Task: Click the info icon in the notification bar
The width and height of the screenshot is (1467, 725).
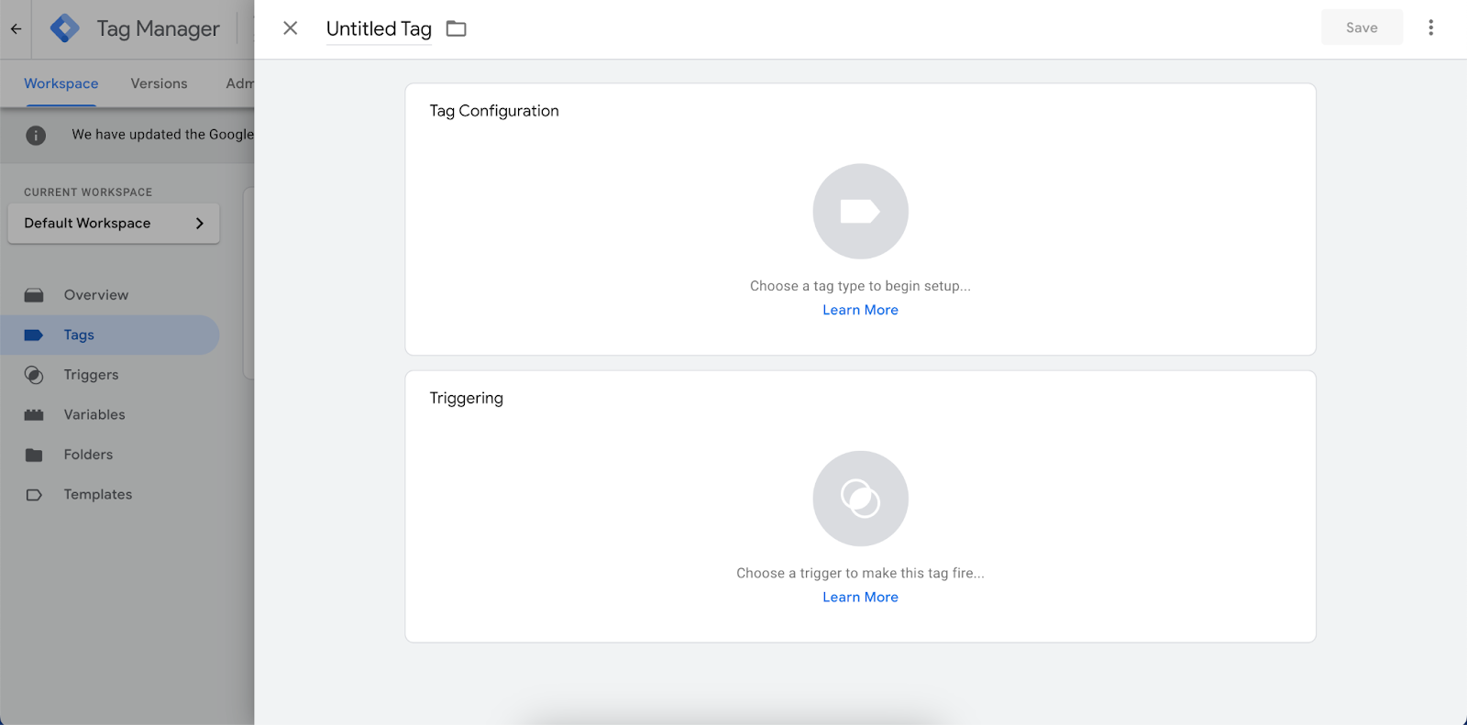Action: [36, 136]
